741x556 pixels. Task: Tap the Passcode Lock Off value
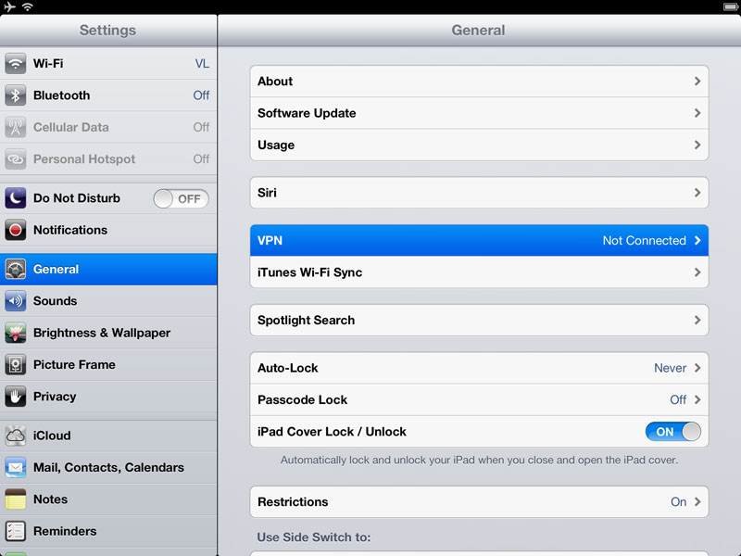pos(678,399)
